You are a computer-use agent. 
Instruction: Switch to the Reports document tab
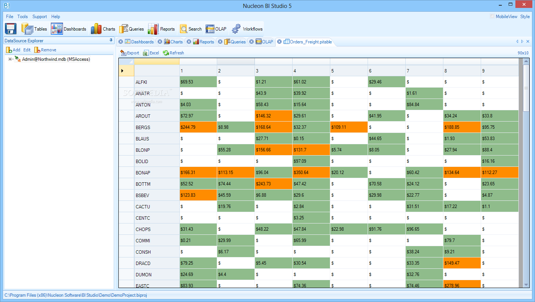(204, 42)
